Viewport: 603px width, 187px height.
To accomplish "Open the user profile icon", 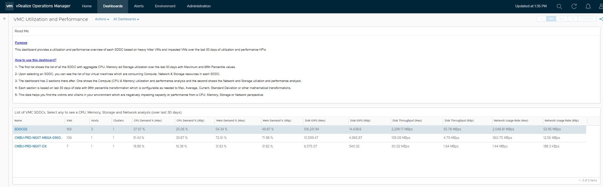I will coord(600,6).
